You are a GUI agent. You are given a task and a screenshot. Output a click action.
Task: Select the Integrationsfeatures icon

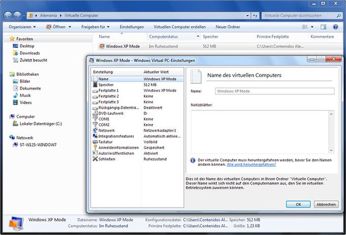[x=95, y=136]
